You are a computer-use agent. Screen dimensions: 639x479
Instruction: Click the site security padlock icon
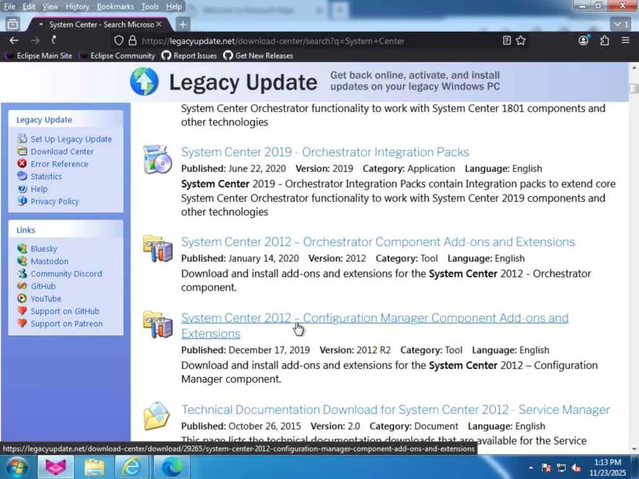[x=132, y=41]
